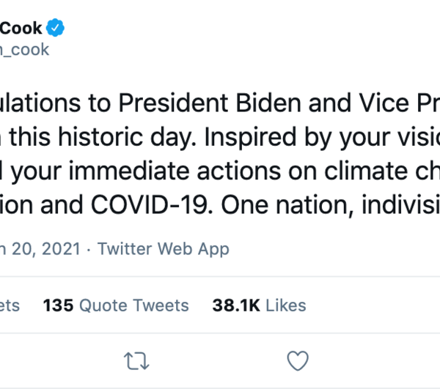
Task: Click the "Twitter Web App" source label
Action: coord(163,248)
